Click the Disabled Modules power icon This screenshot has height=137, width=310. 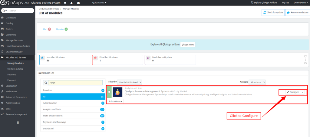click(x=95, y=58)
